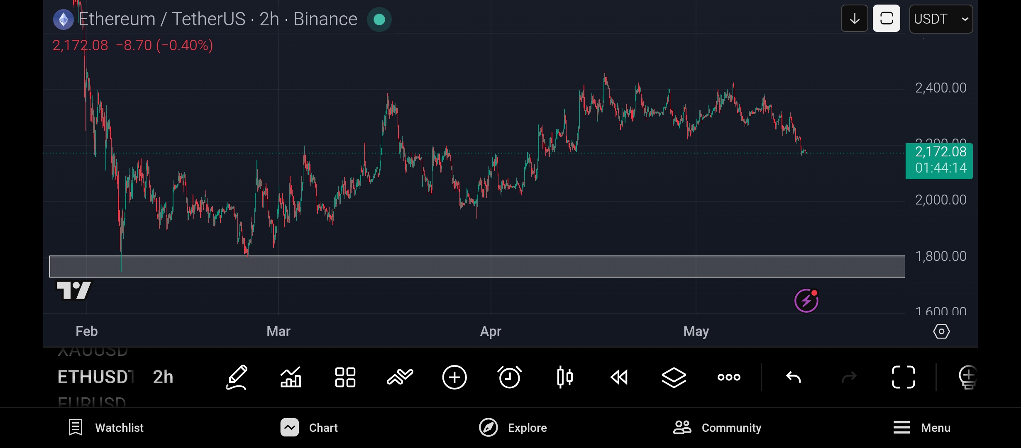Tap the Feb date label
Image resolution: width=1021 pixels, height=448 pixels.
[x=87, y=331]
